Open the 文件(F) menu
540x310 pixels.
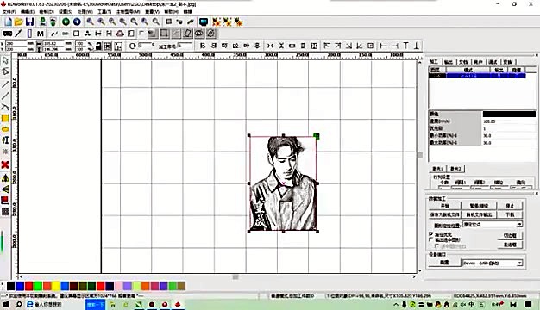pos(9,12)
